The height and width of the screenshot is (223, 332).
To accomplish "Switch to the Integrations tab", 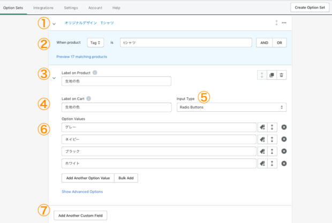I will (43, 8).
